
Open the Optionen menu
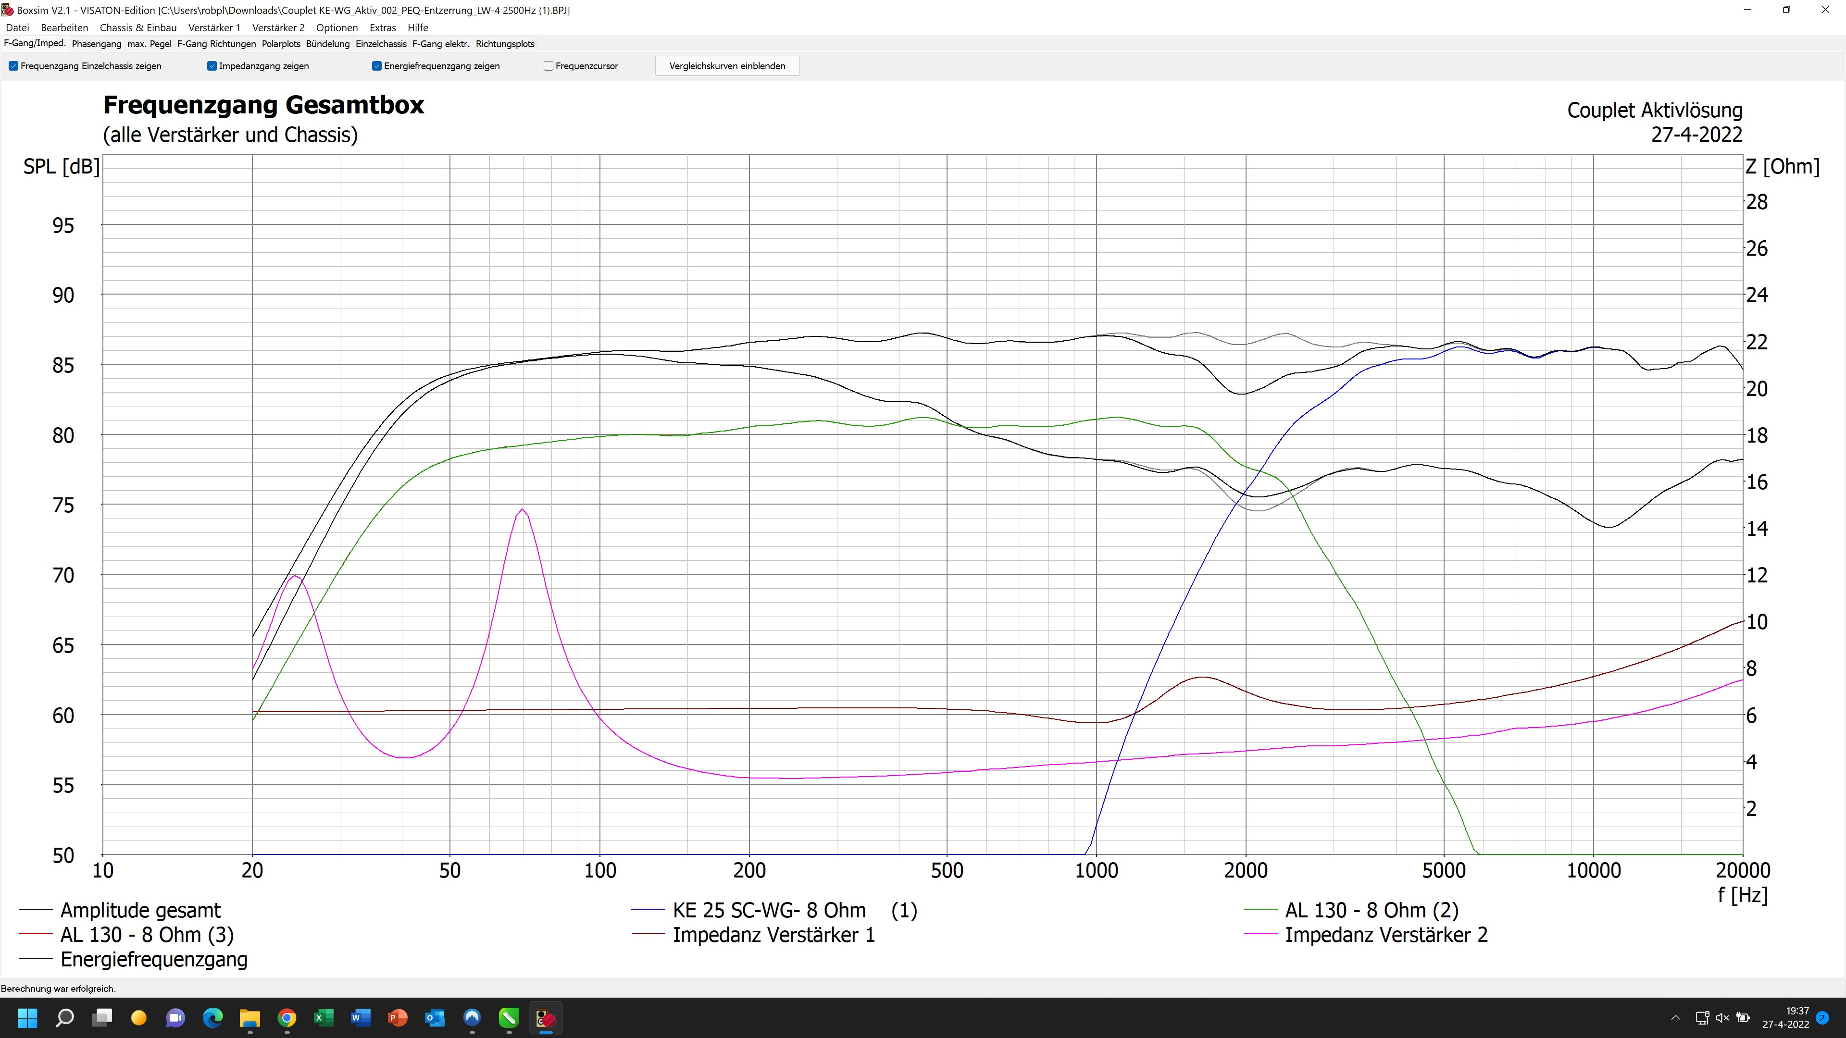(x=336, y=27)
